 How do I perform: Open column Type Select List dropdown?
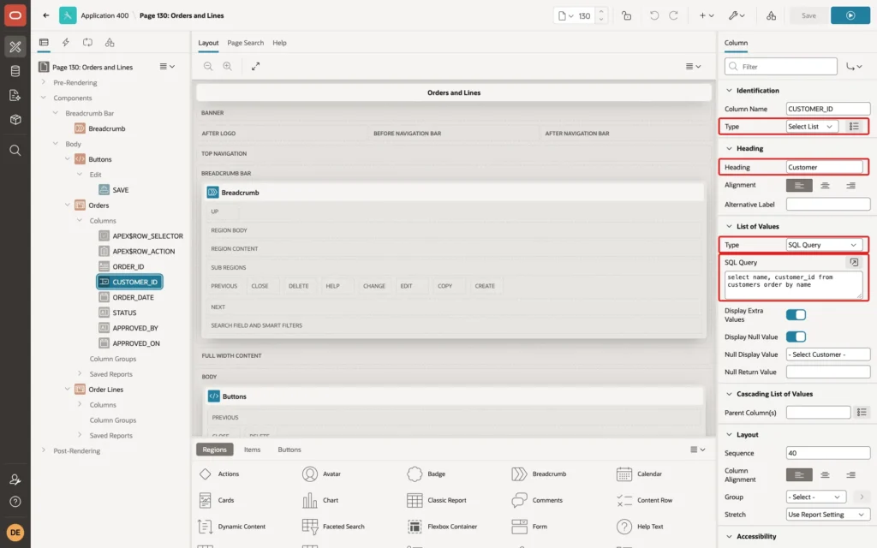812,127
